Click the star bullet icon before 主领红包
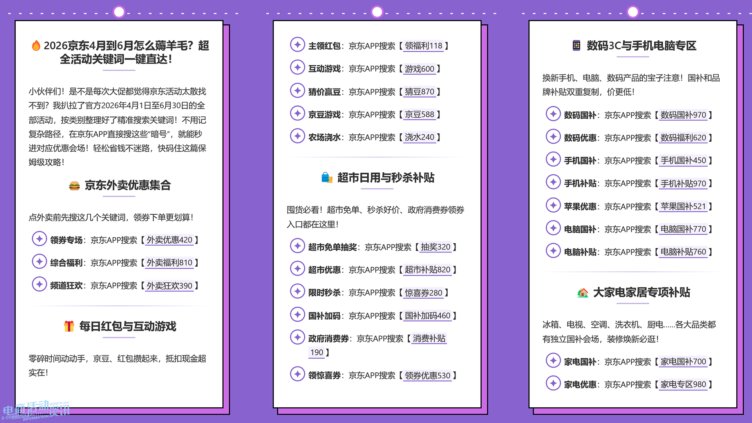The width and height of the screenshot is (752, 423). (298, 45)
